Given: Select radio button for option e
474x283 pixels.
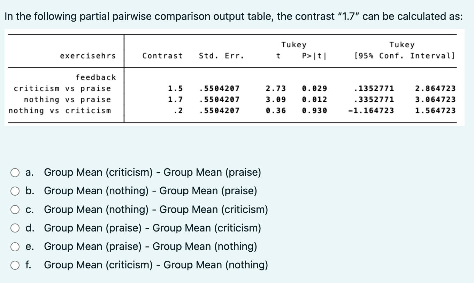Looking at the screenshot, I should pos(15,246).
